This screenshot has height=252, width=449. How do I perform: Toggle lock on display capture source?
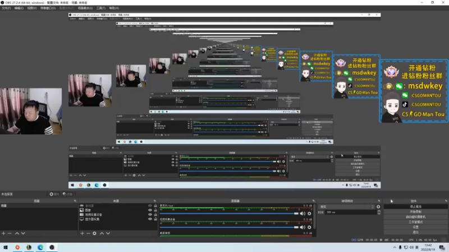(x=155, y=219)
